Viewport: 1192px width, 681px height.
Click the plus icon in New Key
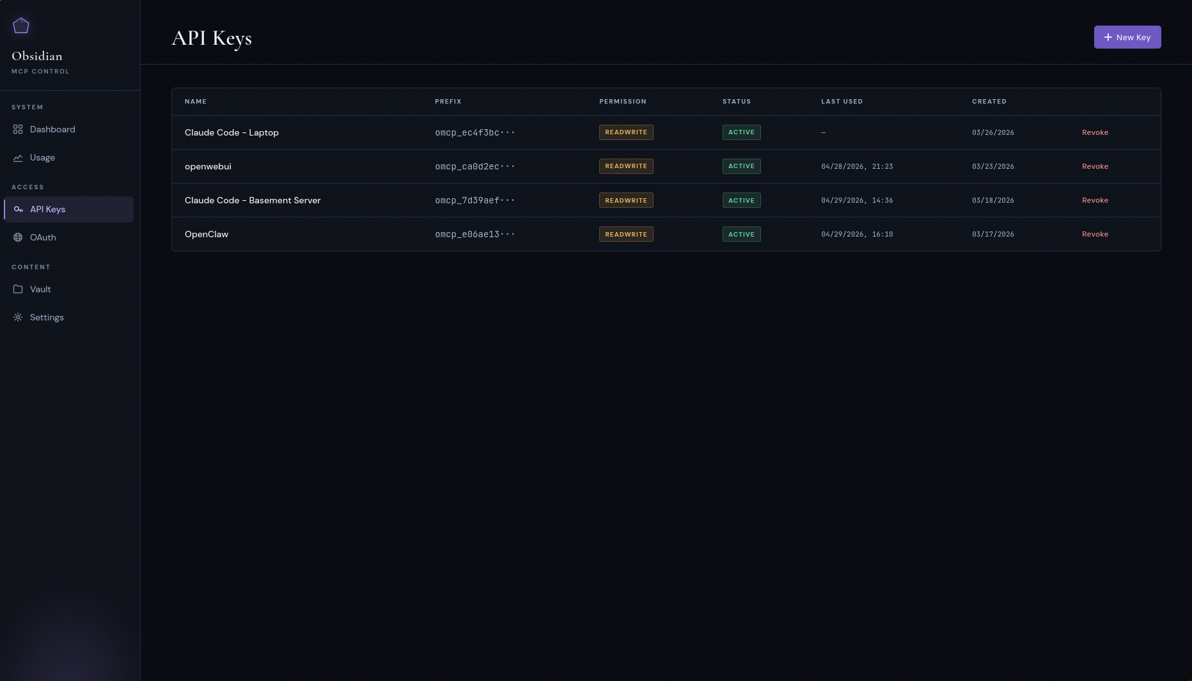(x=1108, y=37)
